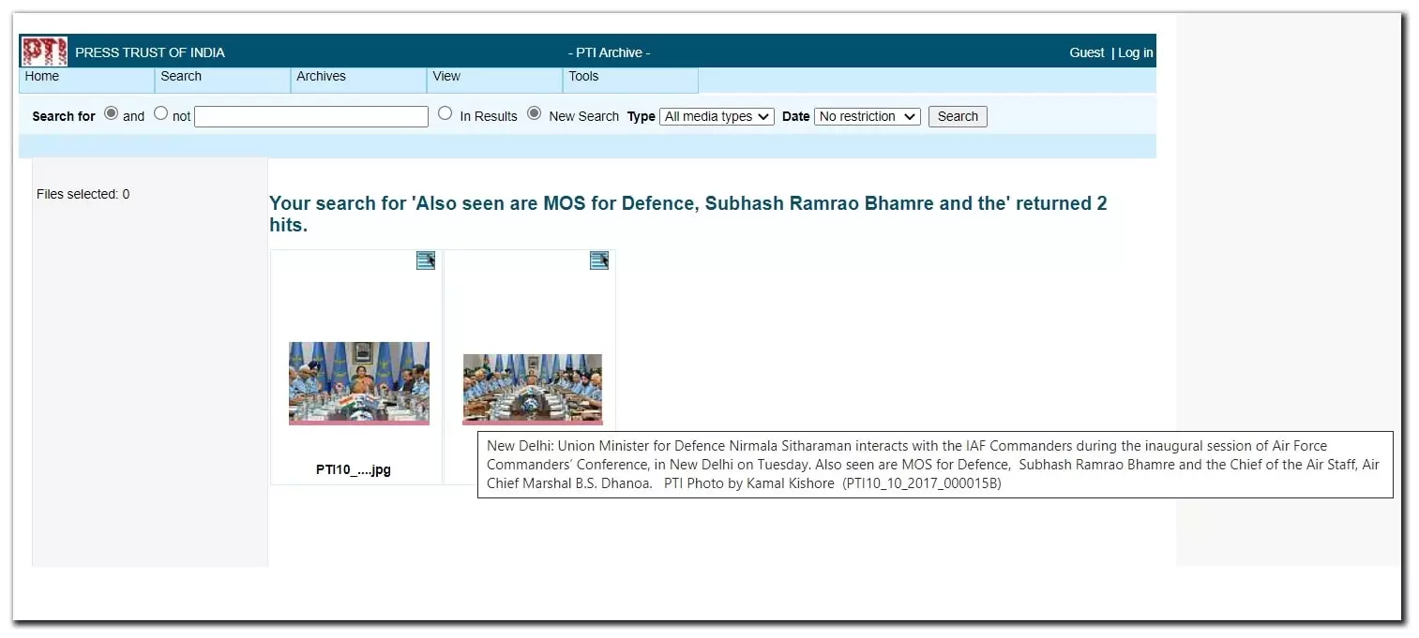Viewport: 1419px width, 638px height.
Task: Open the 'All media types' dropdown
Action: (717, 116)
